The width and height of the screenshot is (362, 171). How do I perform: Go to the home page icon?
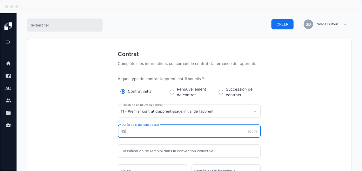tap(8, 63)
